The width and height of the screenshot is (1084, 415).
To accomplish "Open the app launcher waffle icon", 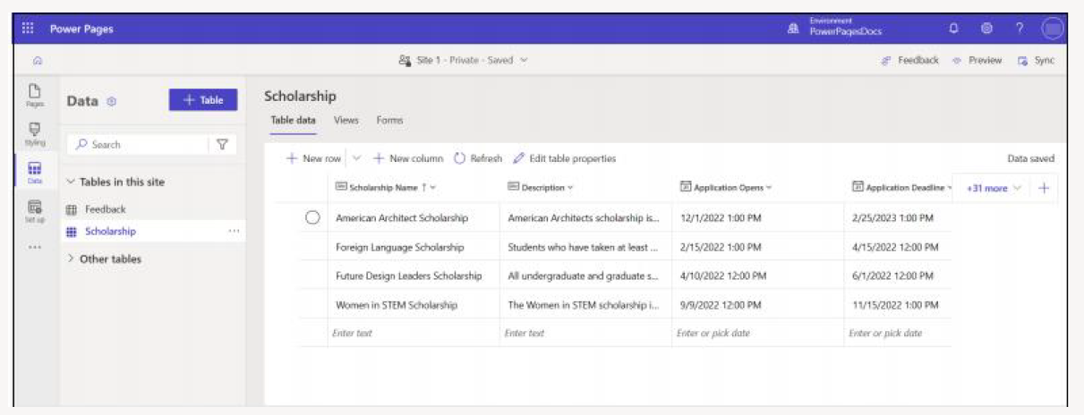I will [28, 30].
